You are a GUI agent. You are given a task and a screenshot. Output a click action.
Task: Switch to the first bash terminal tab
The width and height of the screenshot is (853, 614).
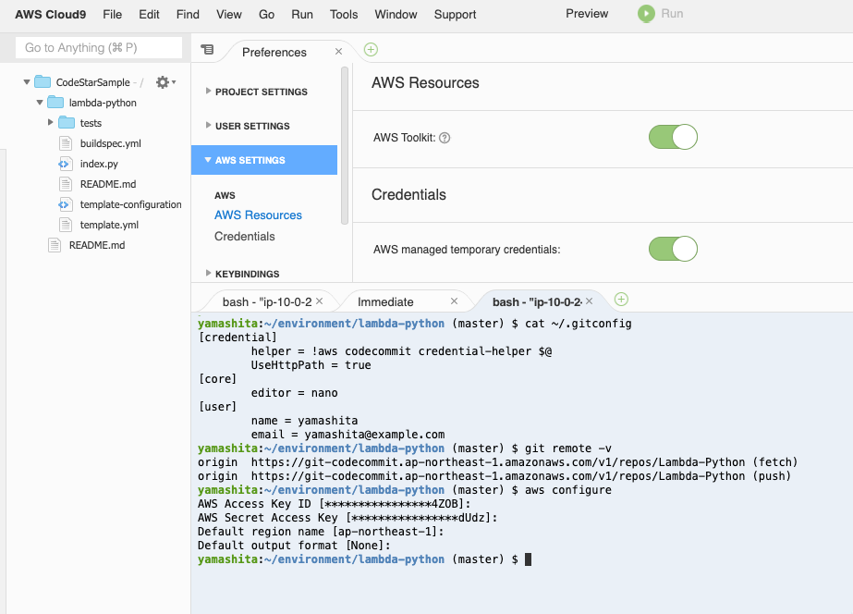[267, 301]
